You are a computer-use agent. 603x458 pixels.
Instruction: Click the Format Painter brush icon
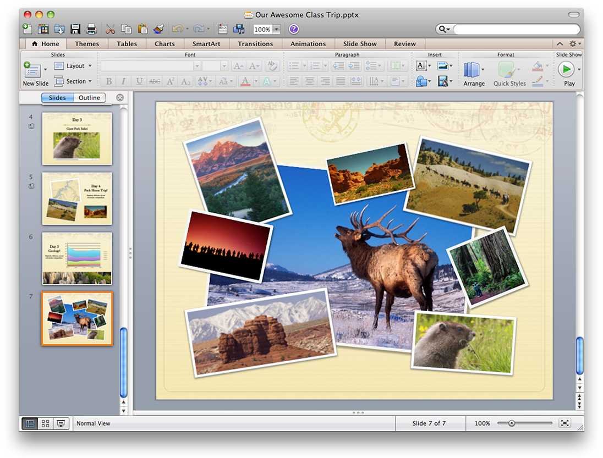click(x=158, y=29)
